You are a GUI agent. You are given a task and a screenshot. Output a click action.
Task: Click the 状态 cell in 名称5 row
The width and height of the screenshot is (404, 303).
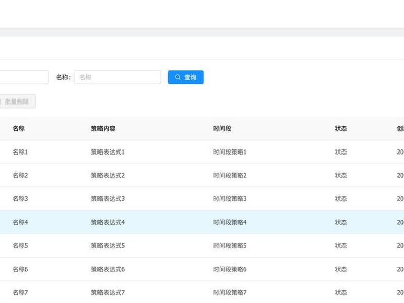pyautogui.click(x=341, y=245)
